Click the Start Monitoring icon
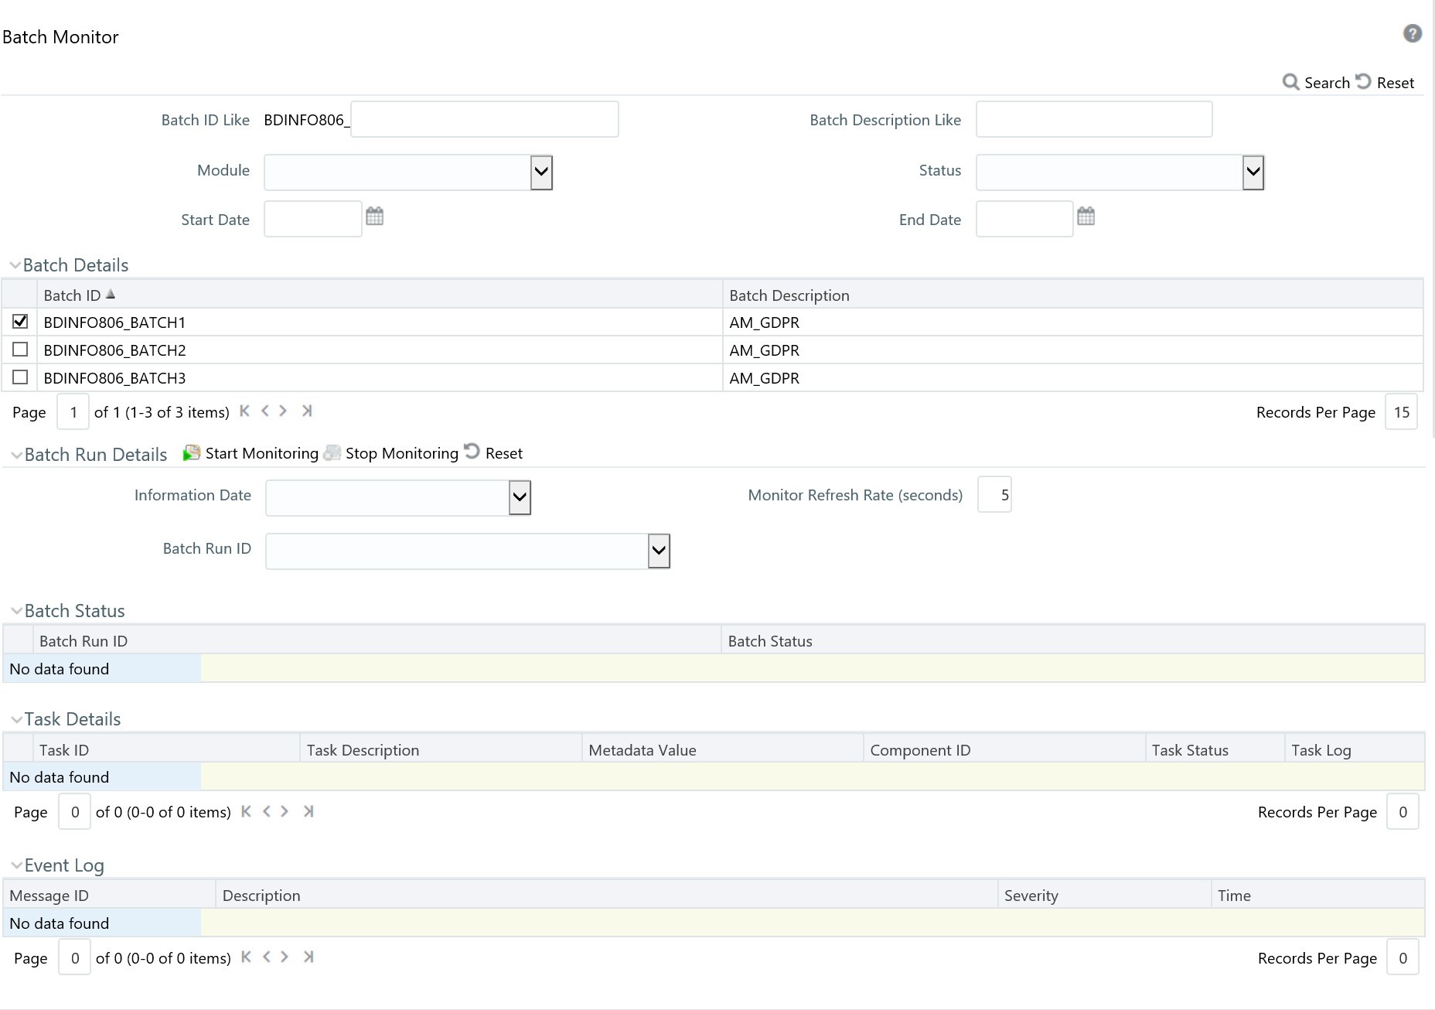 [x=191, y=452]
